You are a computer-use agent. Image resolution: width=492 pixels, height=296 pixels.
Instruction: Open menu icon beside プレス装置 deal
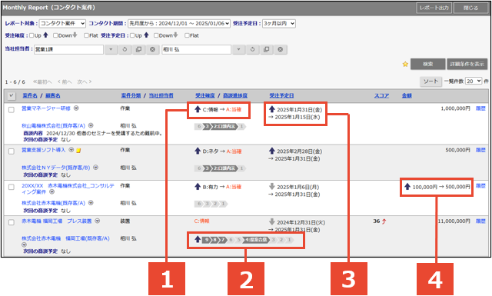click(x=98, y=221)
